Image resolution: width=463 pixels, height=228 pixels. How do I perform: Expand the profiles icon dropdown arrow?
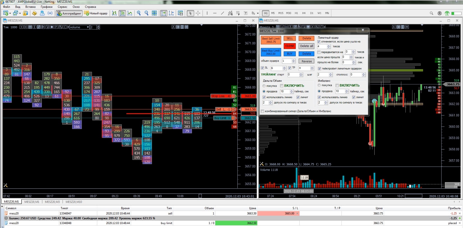(x=20, y=13)
